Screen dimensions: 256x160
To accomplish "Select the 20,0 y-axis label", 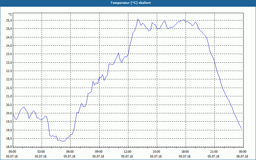I will coord(9,113).
